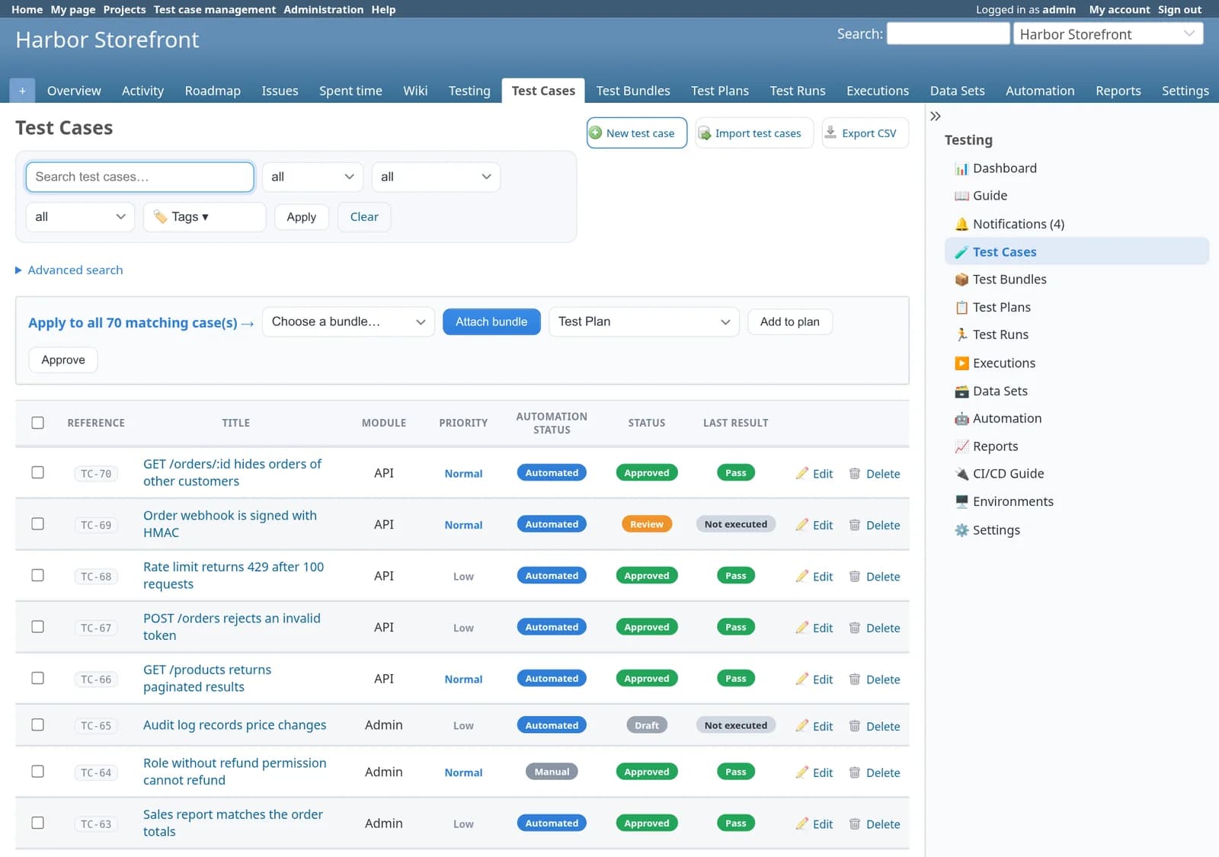Screen dimensions: 1219x857
Task: Check the box for TC-70
Action: 37,472
